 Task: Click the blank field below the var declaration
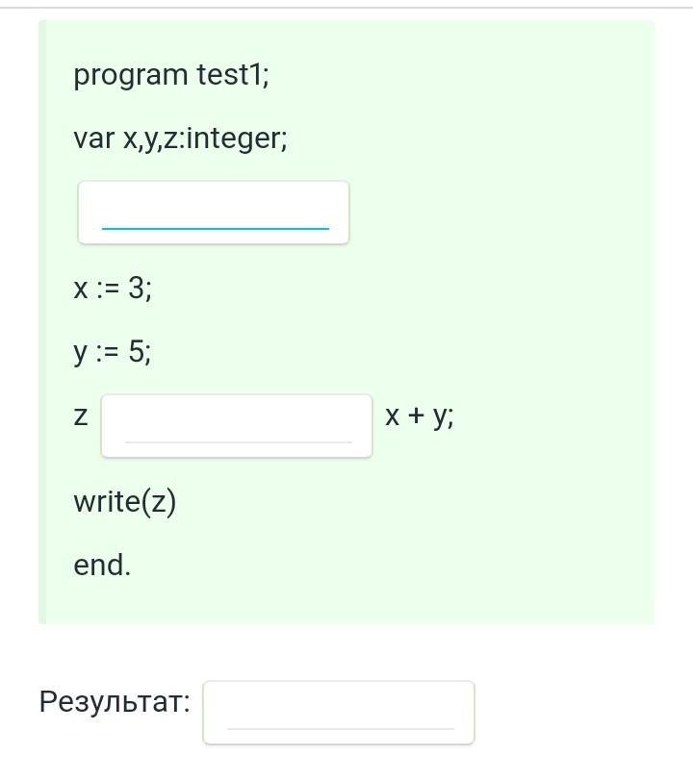213,212
